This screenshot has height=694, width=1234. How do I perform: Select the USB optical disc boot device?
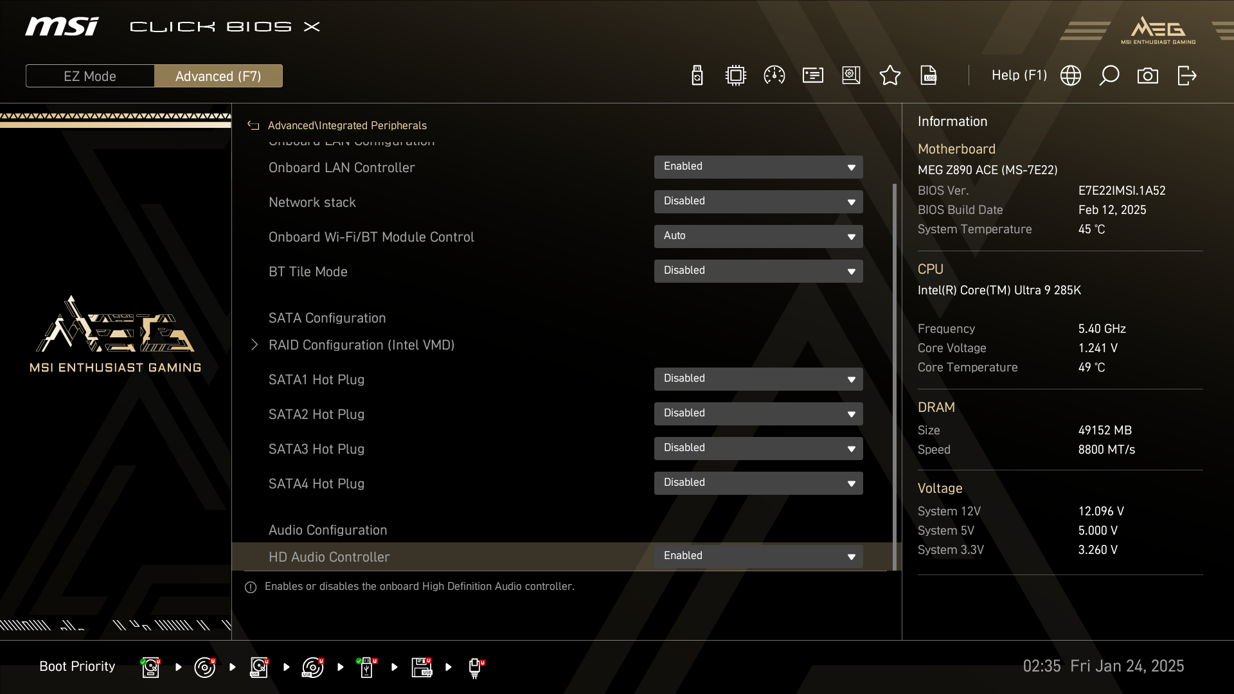(x=313, y=667)
